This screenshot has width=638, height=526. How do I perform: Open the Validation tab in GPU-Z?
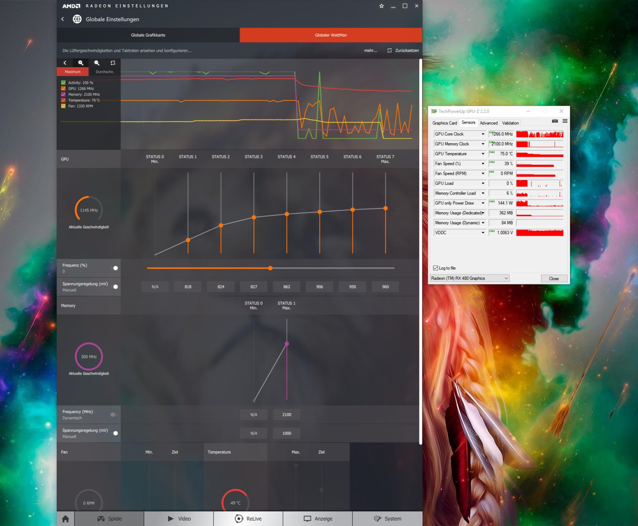510,123
